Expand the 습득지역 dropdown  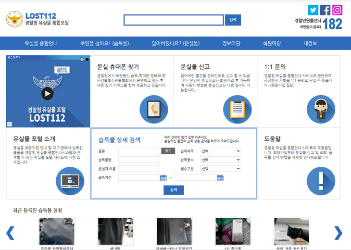pyautogui.click(x=221, y=151)
